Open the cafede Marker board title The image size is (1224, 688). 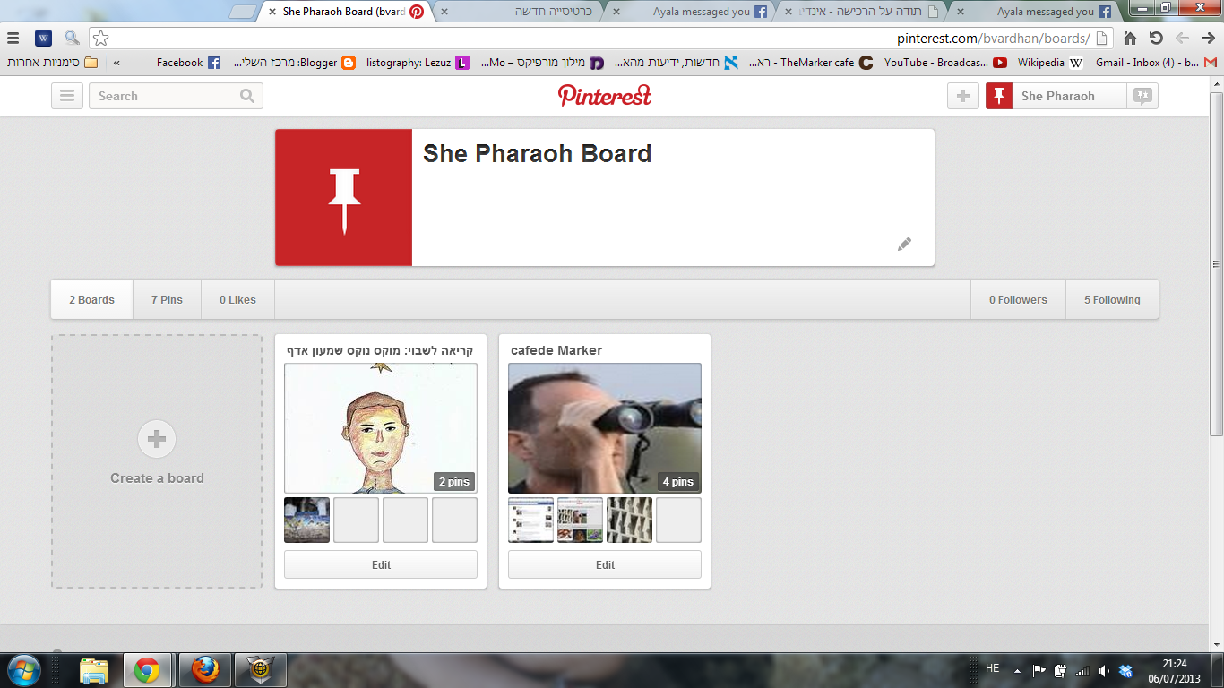(556, 350)
